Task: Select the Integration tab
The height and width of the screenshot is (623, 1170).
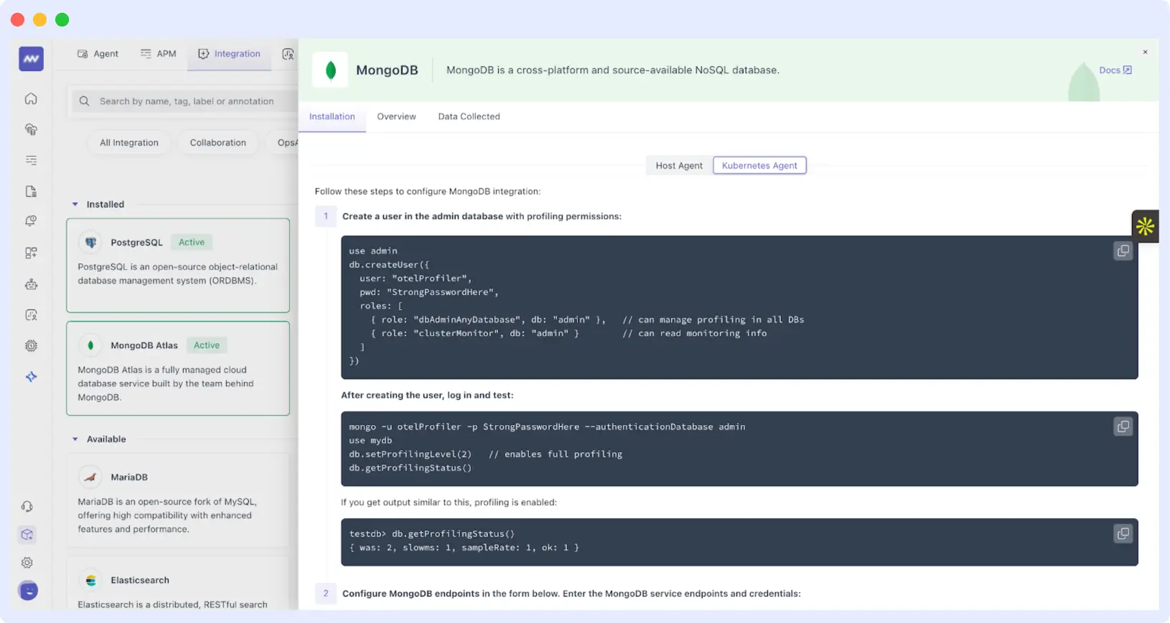Action: (229, 54)
